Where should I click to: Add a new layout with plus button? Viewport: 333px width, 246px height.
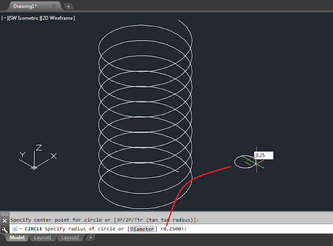point(91,238)
